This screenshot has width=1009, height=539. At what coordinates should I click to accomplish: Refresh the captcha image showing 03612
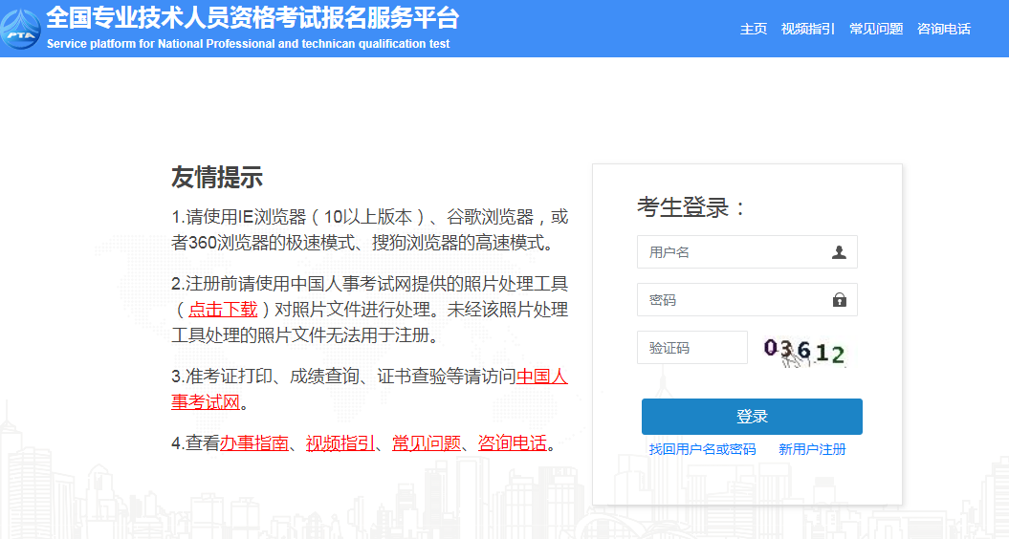804,352
